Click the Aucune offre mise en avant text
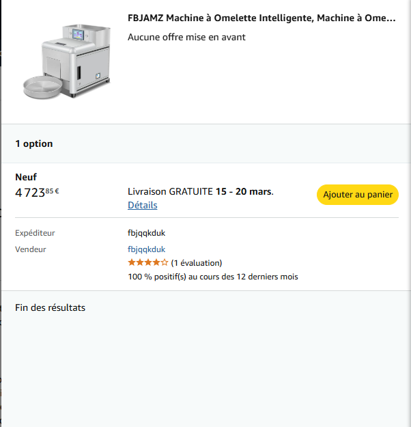The width and height of the screenshot is (411, 427). [x=186, y=37]
